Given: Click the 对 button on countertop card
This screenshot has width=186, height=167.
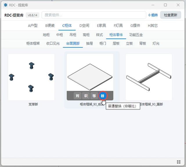Looking at the screenshot, I should point(77,96).
